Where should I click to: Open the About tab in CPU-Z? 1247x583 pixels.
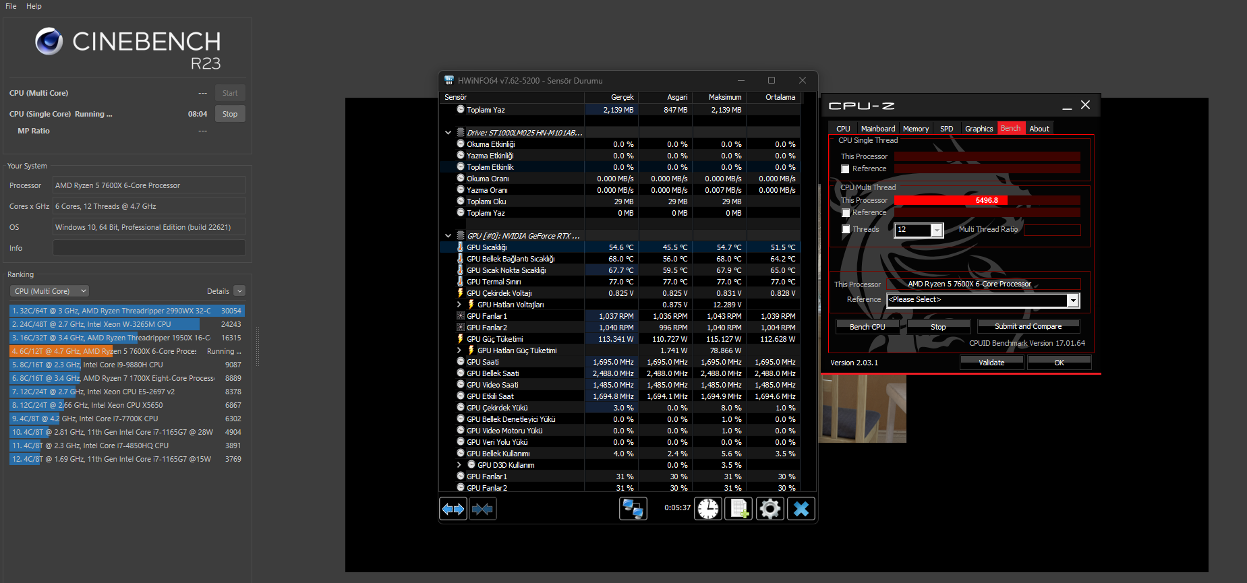pyautogui.click(x=1039, y=129)
